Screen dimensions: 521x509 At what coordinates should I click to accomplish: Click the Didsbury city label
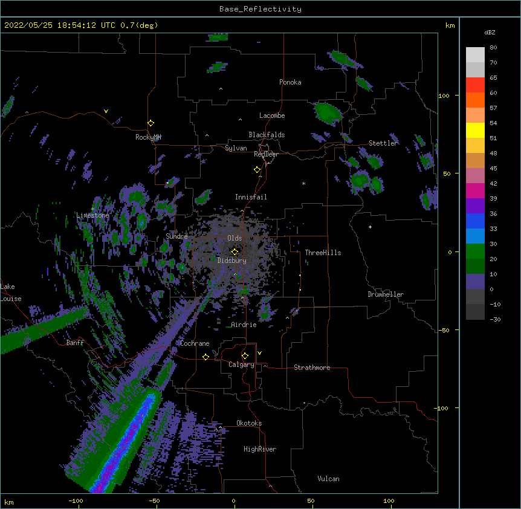tap(232, 261)
